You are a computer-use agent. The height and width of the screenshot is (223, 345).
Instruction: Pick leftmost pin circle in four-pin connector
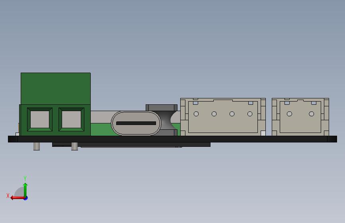(x=196, y=114)
